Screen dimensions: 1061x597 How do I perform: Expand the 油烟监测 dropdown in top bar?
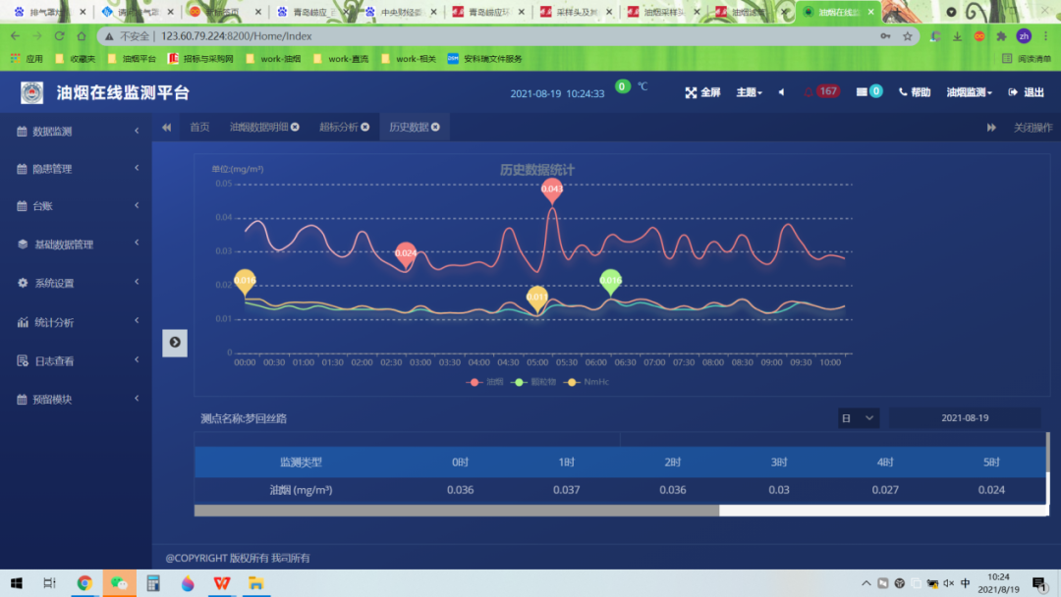(x=971, y=90)
